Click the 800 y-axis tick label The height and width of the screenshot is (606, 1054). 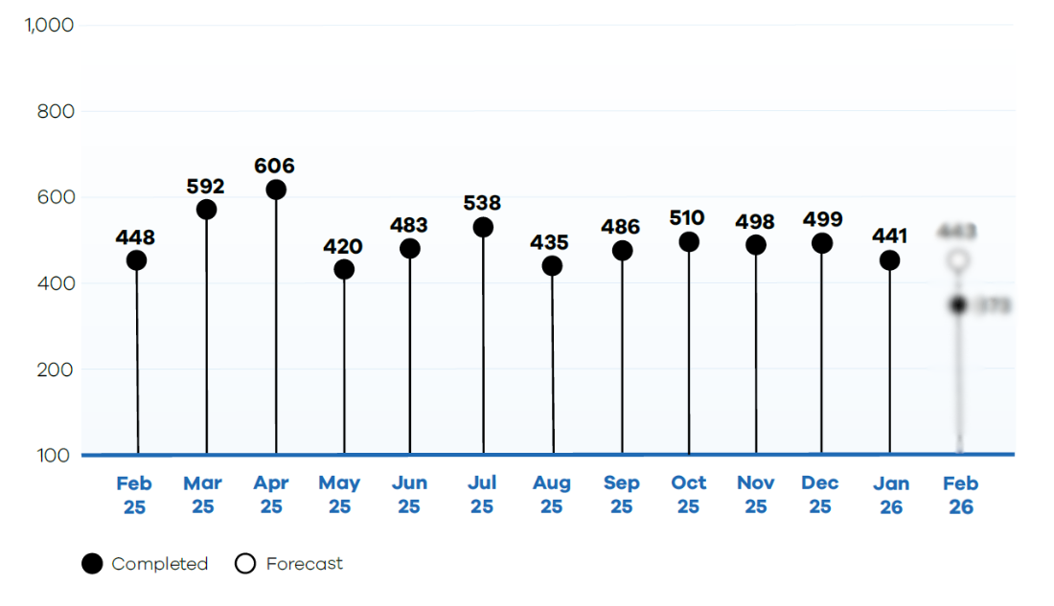pos(54,112)
